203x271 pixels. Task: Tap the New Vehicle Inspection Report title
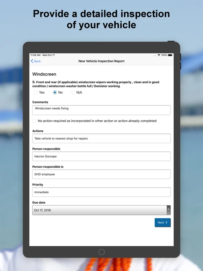[101, 61]
